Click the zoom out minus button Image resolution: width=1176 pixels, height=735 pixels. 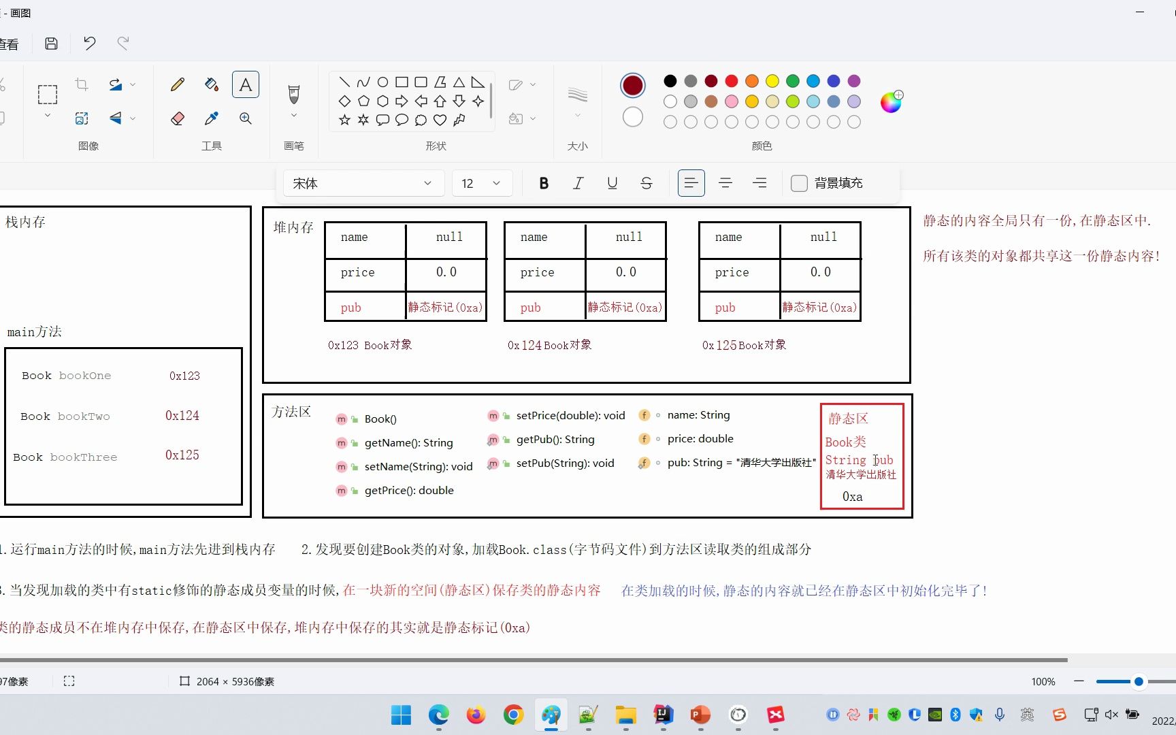pos(1079,681)
